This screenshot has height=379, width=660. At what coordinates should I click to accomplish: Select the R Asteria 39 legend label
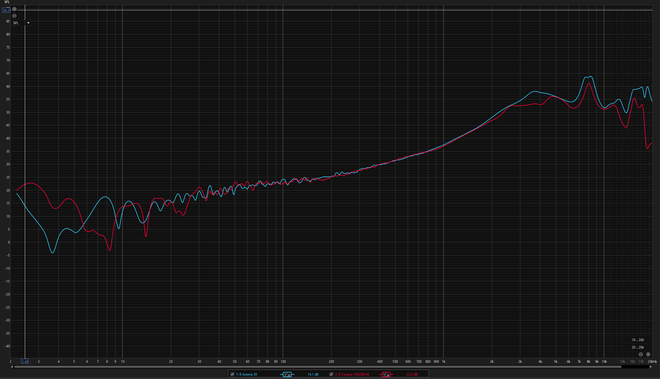coord(246,374)
